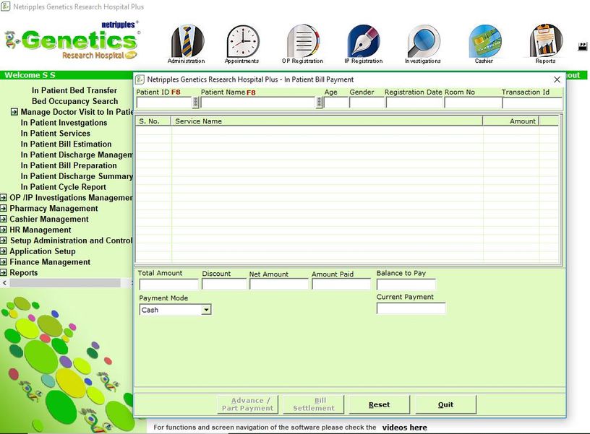Open In Patient Bill Preparation
Image resolution: width=590 pixels, height=434 pixels.
tap(69, 165)
